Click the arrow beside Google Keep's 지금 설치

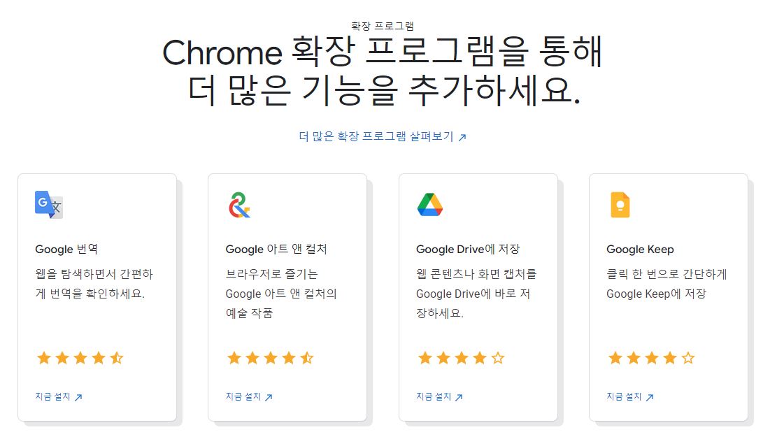(x=651, y=396)
